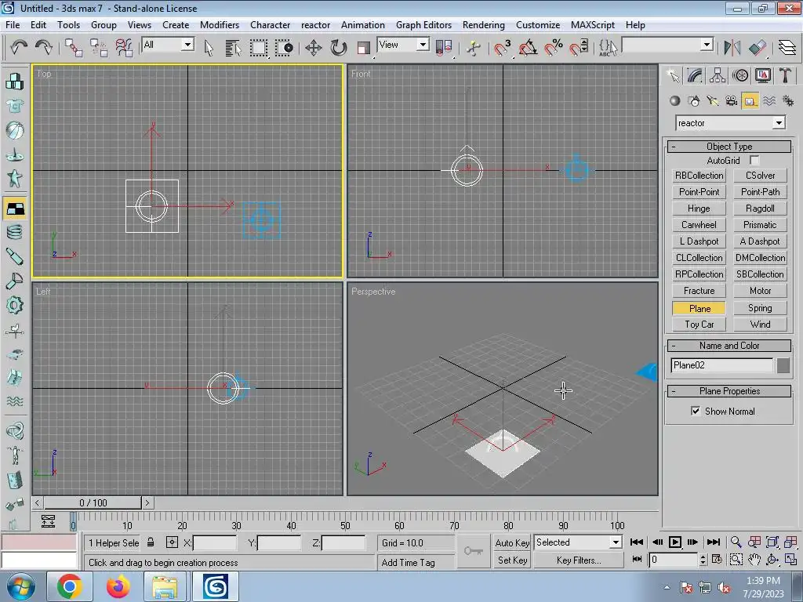Open the gray object color swatch
803x602 pixels.
click(783, 365)
